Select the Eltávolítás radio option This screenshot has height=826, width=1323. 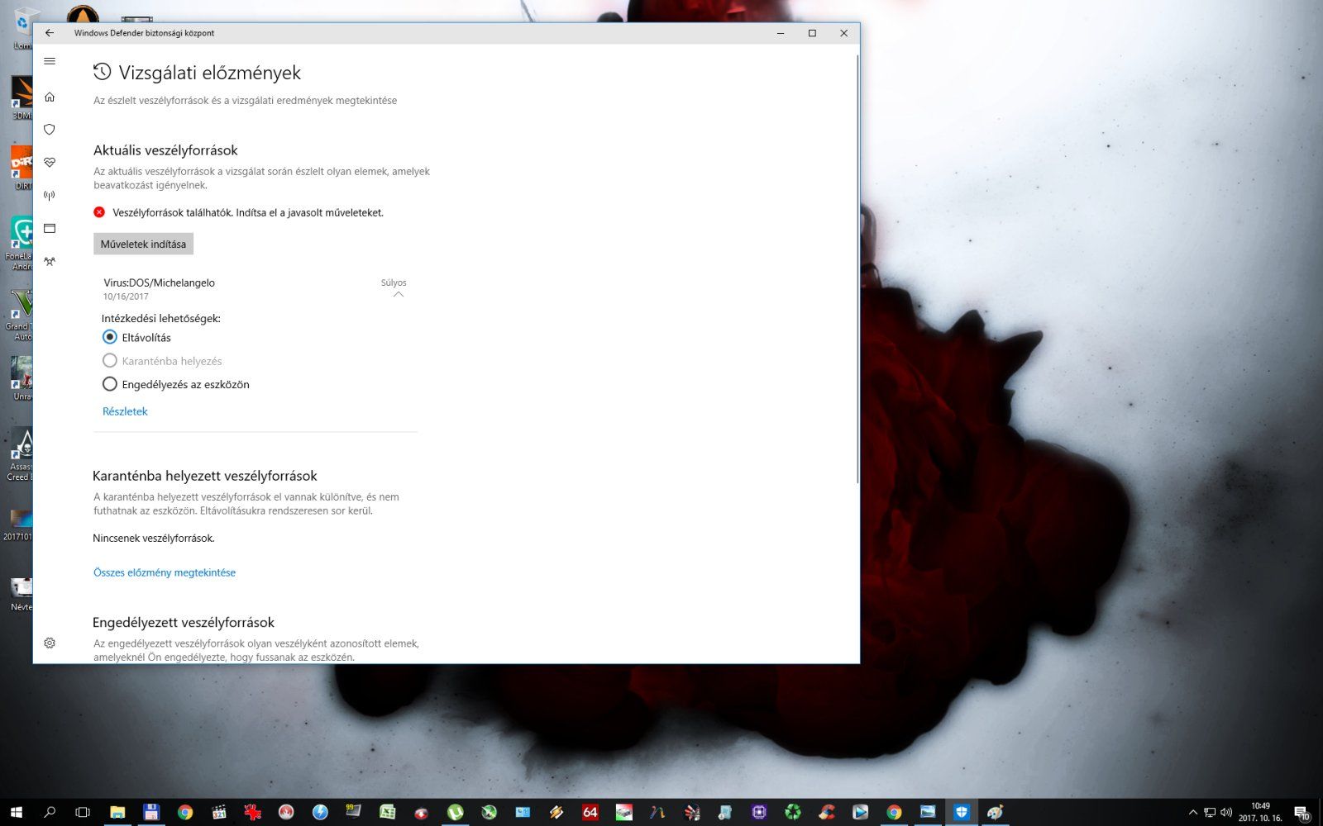[x=109, y=337]
